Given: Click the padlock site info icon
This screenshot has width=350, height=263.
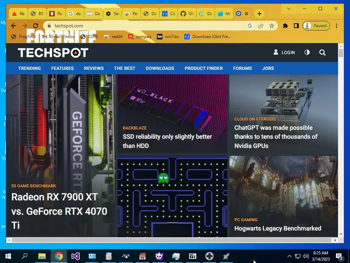Looking at the screenshot, I should [x=49, y=26].
